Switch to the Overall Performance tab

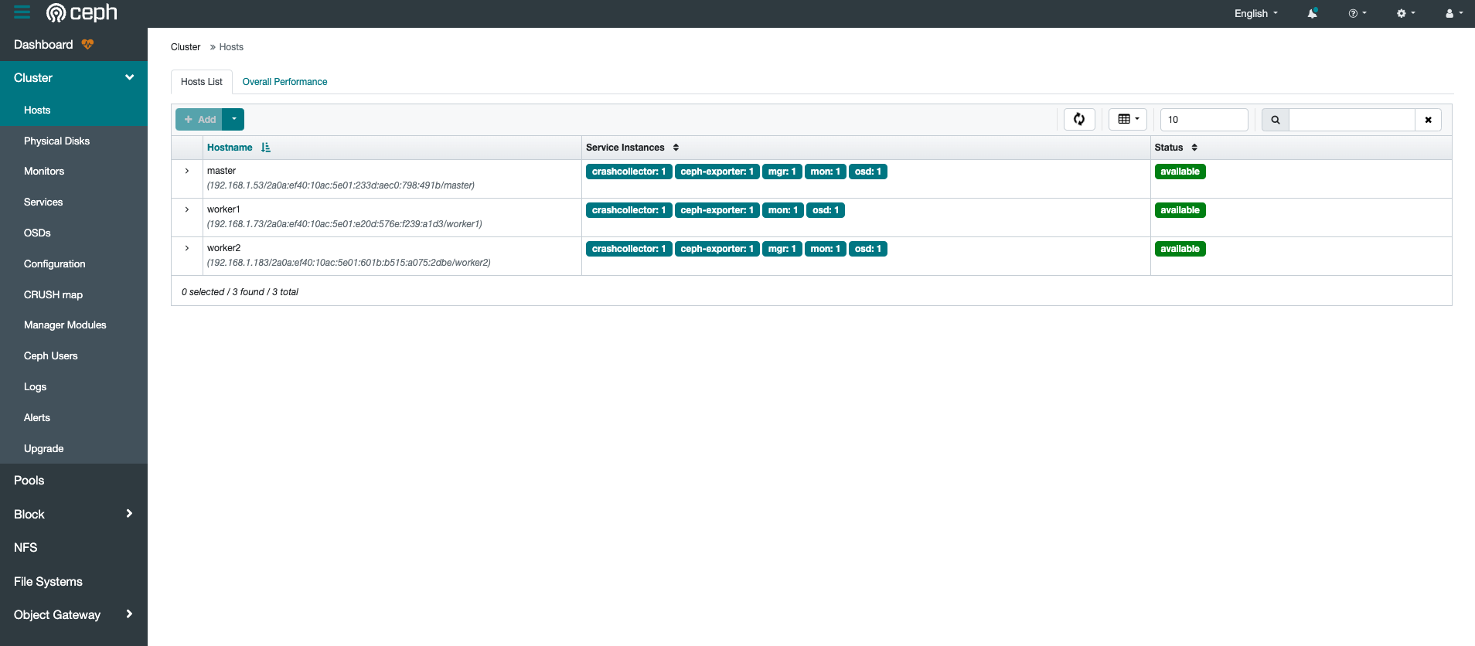pos(284,82)
